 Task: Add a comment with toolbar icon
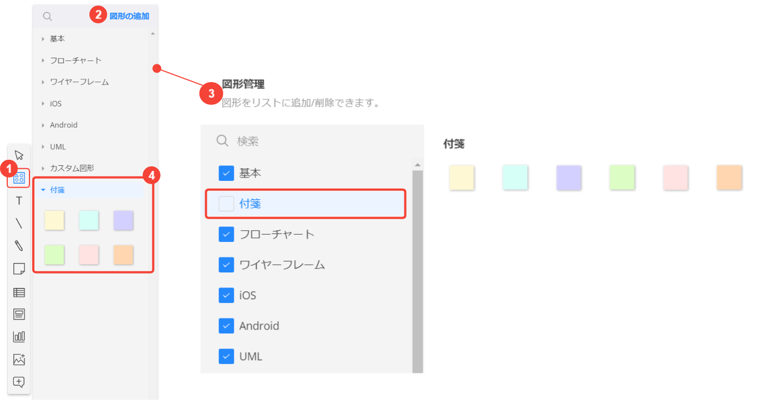point(19,382)
